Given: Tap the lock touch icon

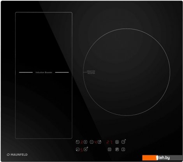Looking at the screenshot, I should point(117,142).
